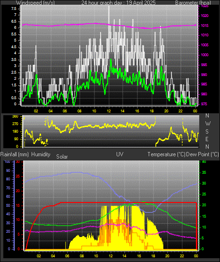
Task: Select the 180 wind direction axis value
Action: pos(15,132)
